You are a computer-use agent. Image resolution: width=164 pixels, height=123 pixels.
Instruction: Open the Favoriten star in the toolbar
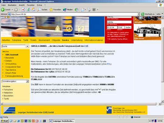(55, 10)
